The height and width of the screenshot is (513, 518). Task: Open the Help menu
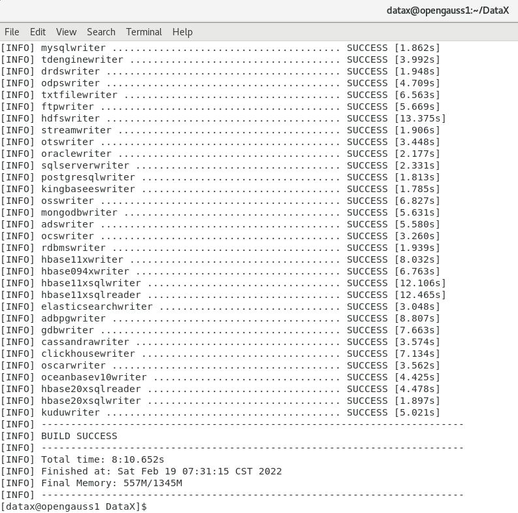pos(182,32)
